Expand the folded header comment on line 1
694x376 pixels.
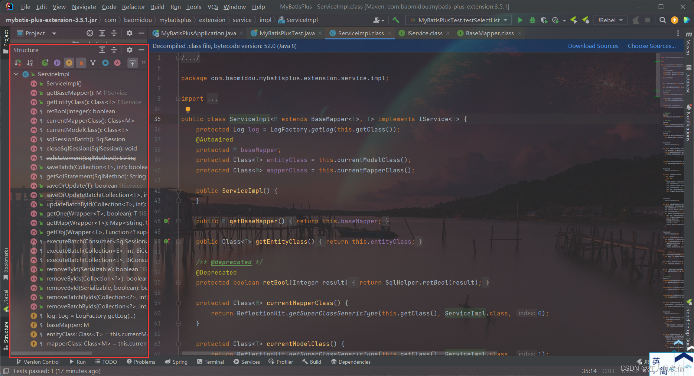178,58
